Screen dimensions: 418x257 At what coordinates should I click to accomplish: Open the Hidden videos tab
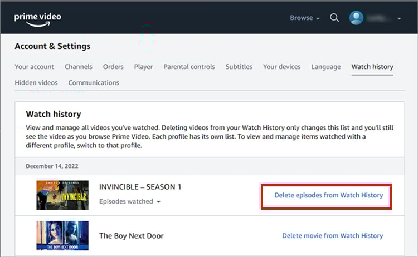click(36, 82)
